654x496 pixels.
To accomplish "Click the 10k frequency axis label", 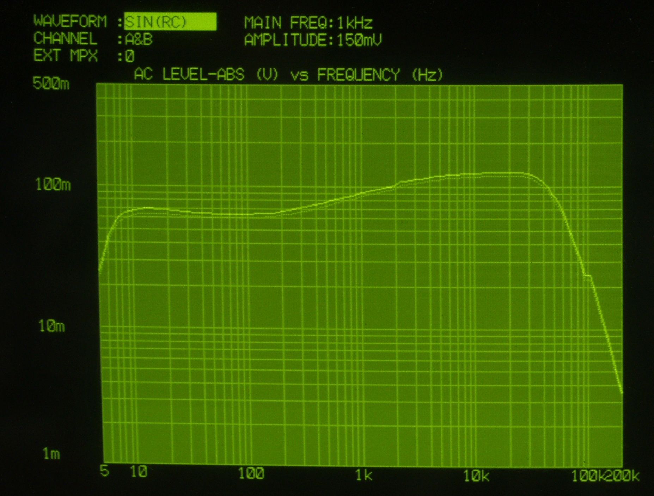I will point(476,476).
